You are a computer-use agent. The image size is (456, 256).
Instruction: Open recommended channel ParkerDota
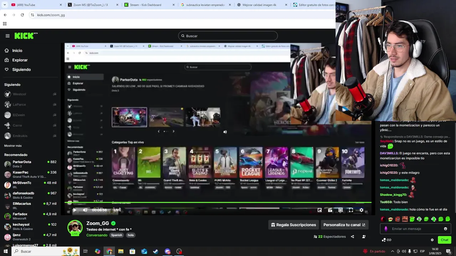[30, 164]
